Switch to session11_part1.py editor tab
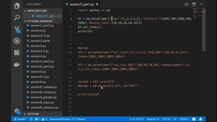Screen dimensions: 217x122 [82, 4]
